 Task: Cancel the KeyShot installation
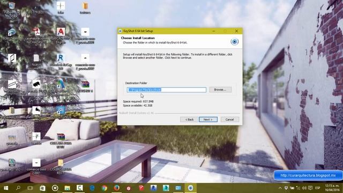pos(230,120)
